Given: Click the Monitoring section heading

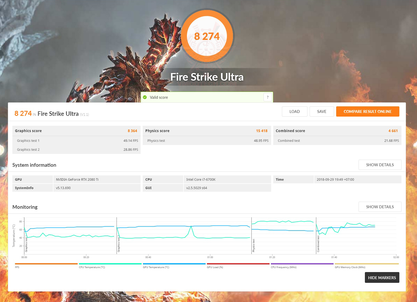Looking at the screenshot, I should tap(25, 207).
